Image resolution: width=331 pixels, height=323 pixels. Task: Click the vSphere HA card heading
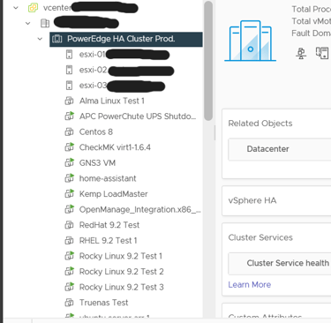tap(252, 200)
